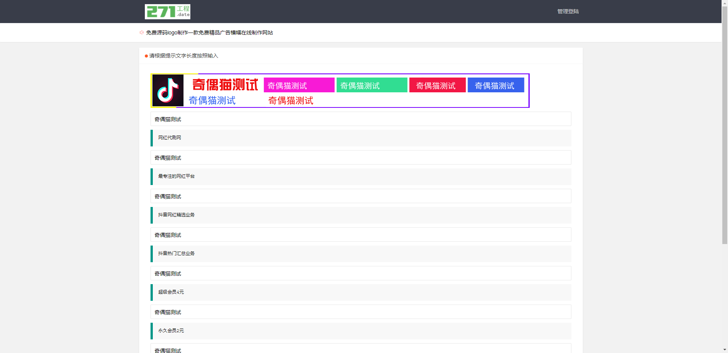Open the 管理登陆 link

click(568, 11)
